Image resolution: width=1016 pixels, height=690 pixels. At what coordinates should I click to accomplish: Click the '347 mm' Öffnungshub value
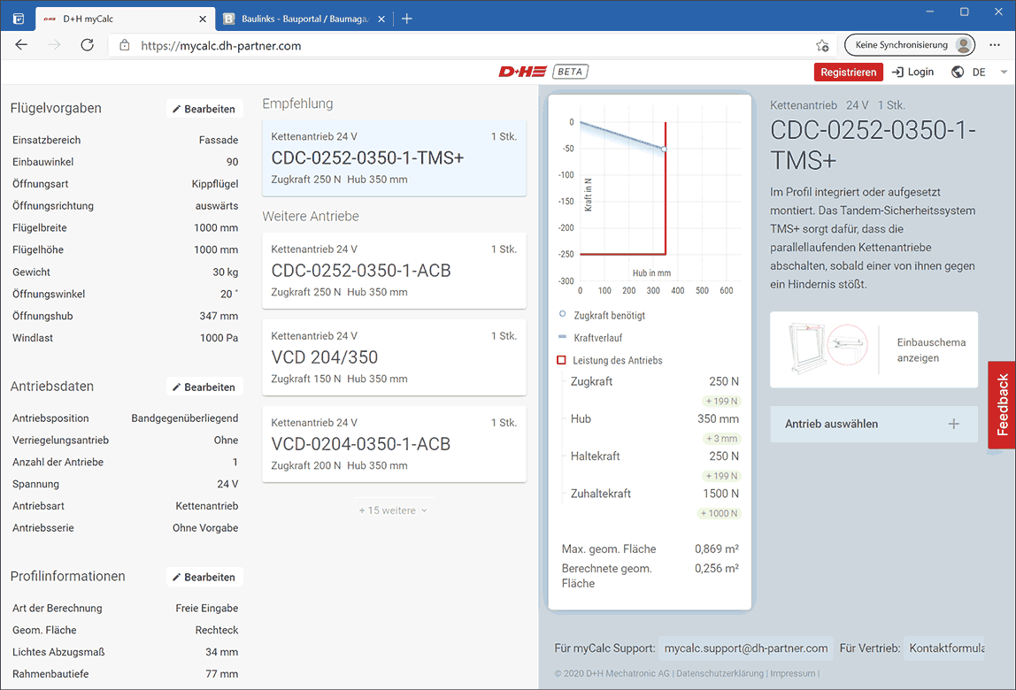(x=219, y=316)
